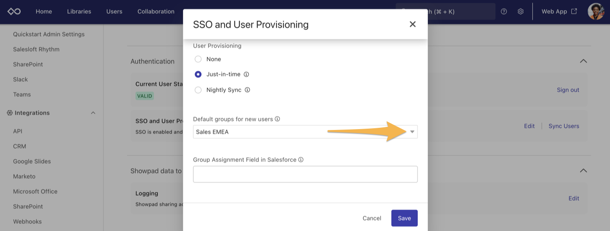Image resolution: width=610 pixels, height=231 pixels.
Task: Collapse the Integrations sidebar section
Action: (93, 113)
